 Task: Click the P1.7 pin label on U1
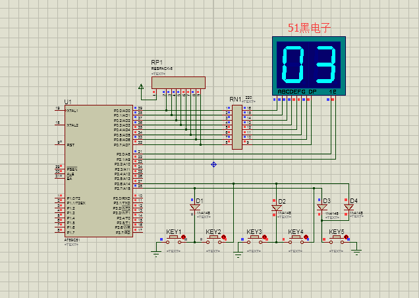click(x=70, y=233)
